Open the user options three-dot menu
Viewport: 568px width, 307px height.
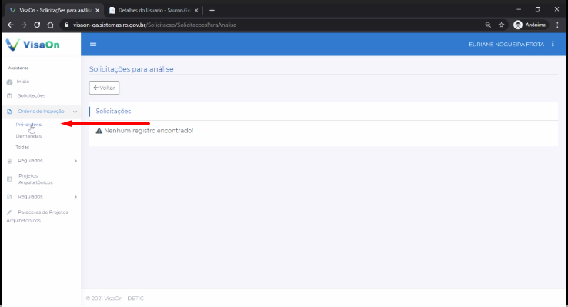click(x=553, y=44)
